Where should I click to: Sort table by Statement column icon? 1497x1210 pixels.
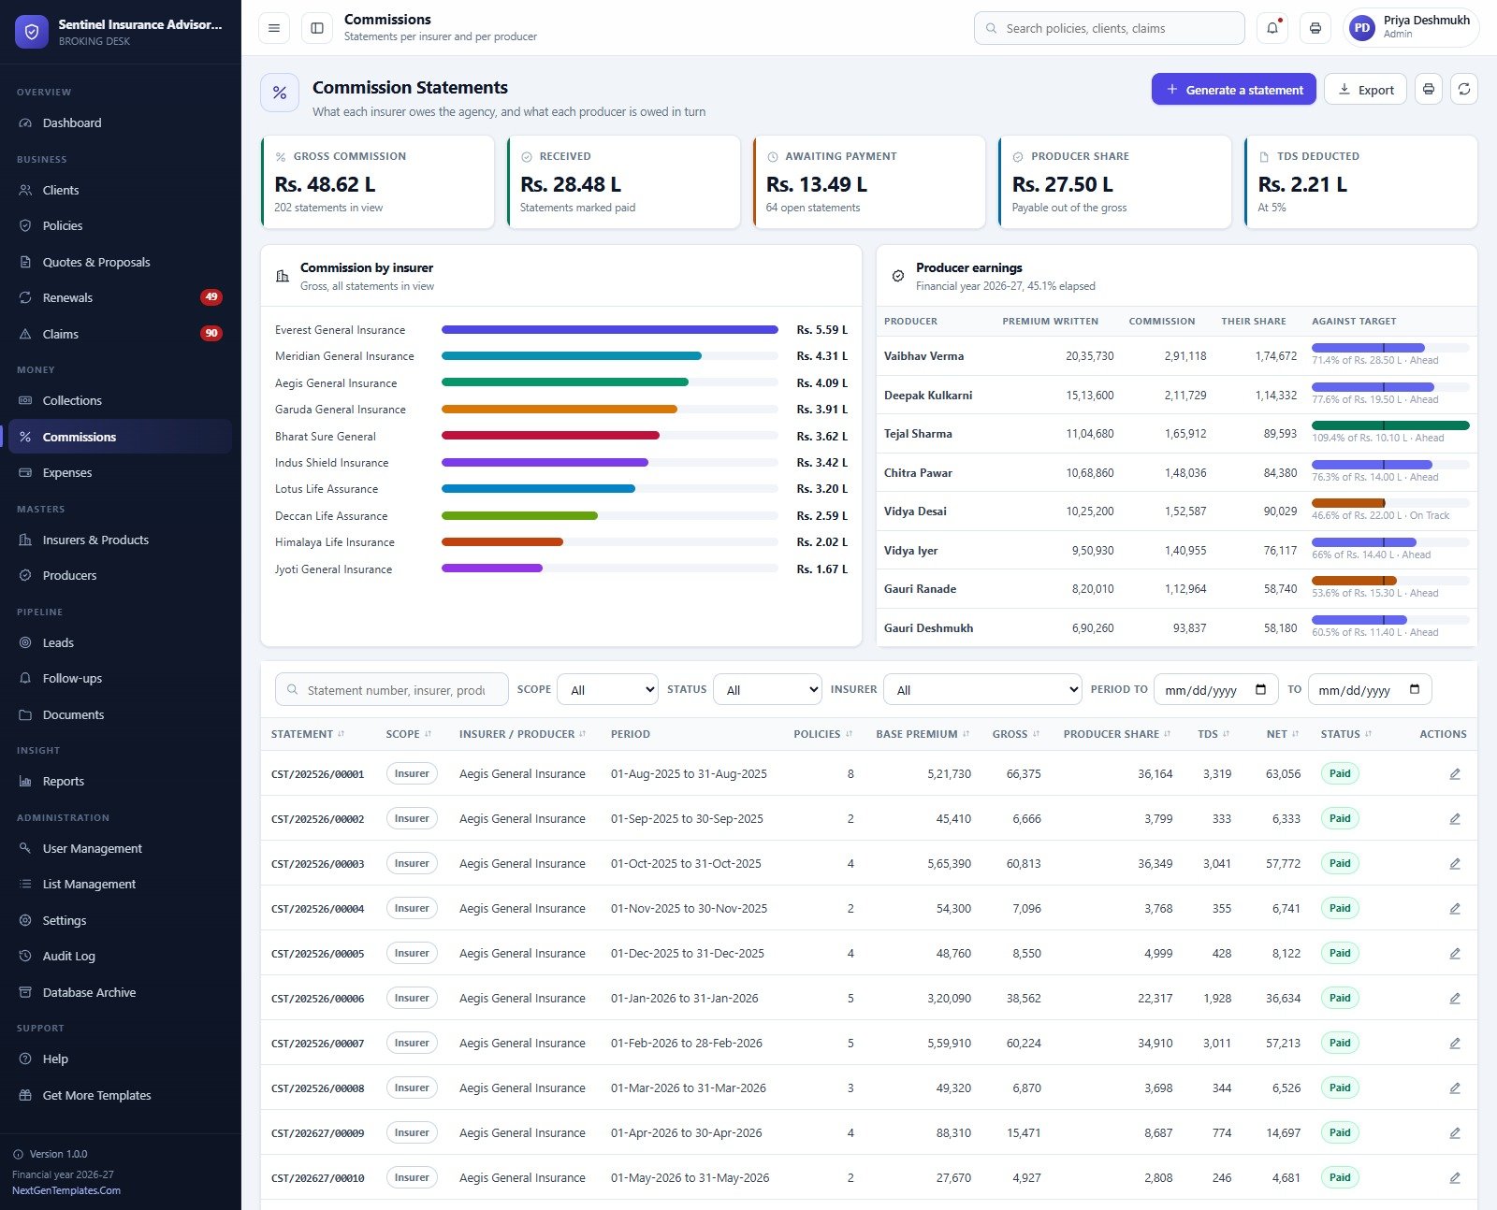[x=342, y=734]
